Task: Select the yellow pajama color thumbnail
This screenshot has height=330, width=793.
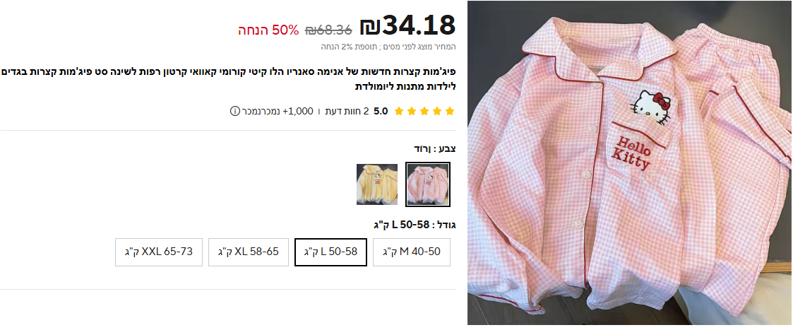Action: click(x=377, y=184)
